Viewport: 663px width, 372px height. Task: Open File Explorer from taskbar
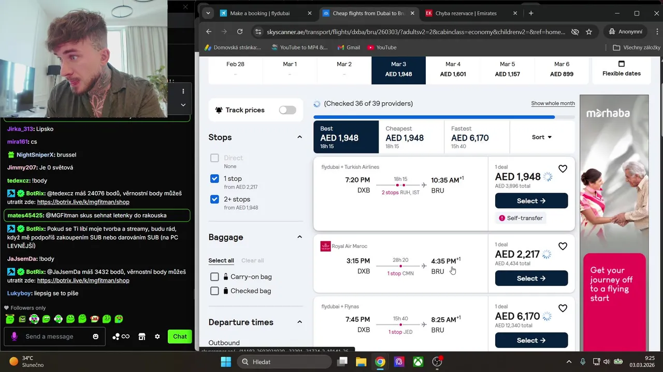click(x=361, y=362)
